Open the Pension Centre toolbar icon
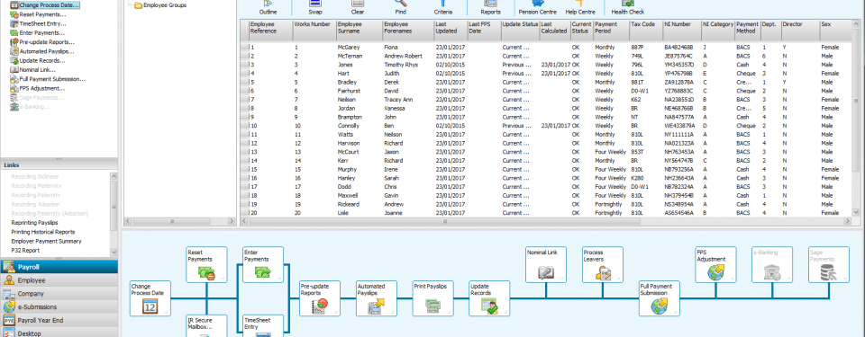Image resolution: width=865 pixels, height=337 pixels. pos(537,8)
